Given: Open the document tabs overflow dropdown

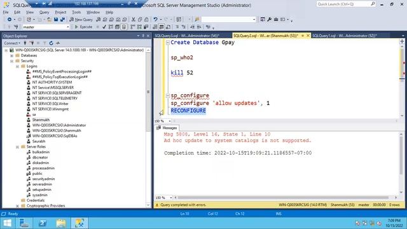Looking at the screenshot, I should pos(403,36).
